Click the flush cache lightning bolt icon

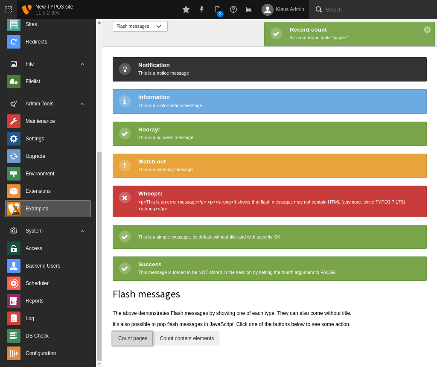click(202, 9)
